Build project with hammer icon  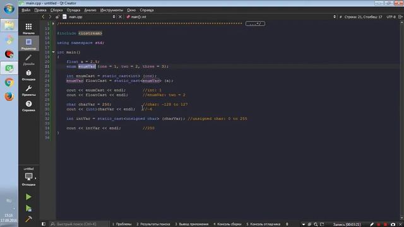[x=28, y=219]
